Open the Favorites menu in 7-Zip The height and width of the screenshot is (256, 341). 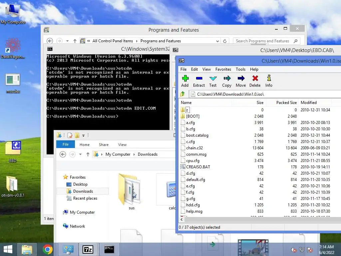(223, 69)
